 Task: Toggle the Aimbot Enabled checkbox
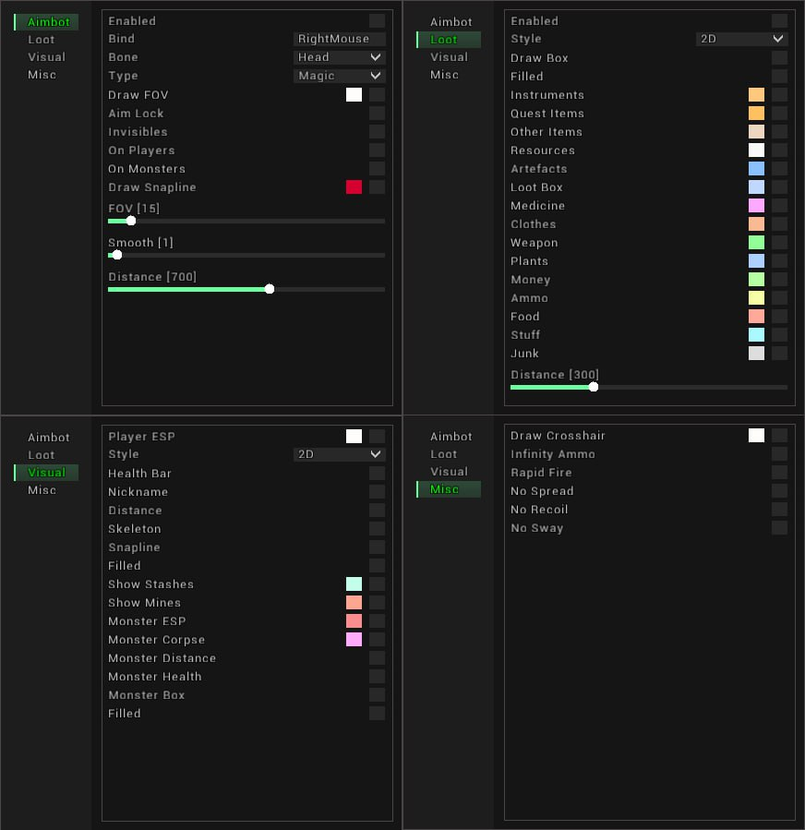click(x=377, y=20)
